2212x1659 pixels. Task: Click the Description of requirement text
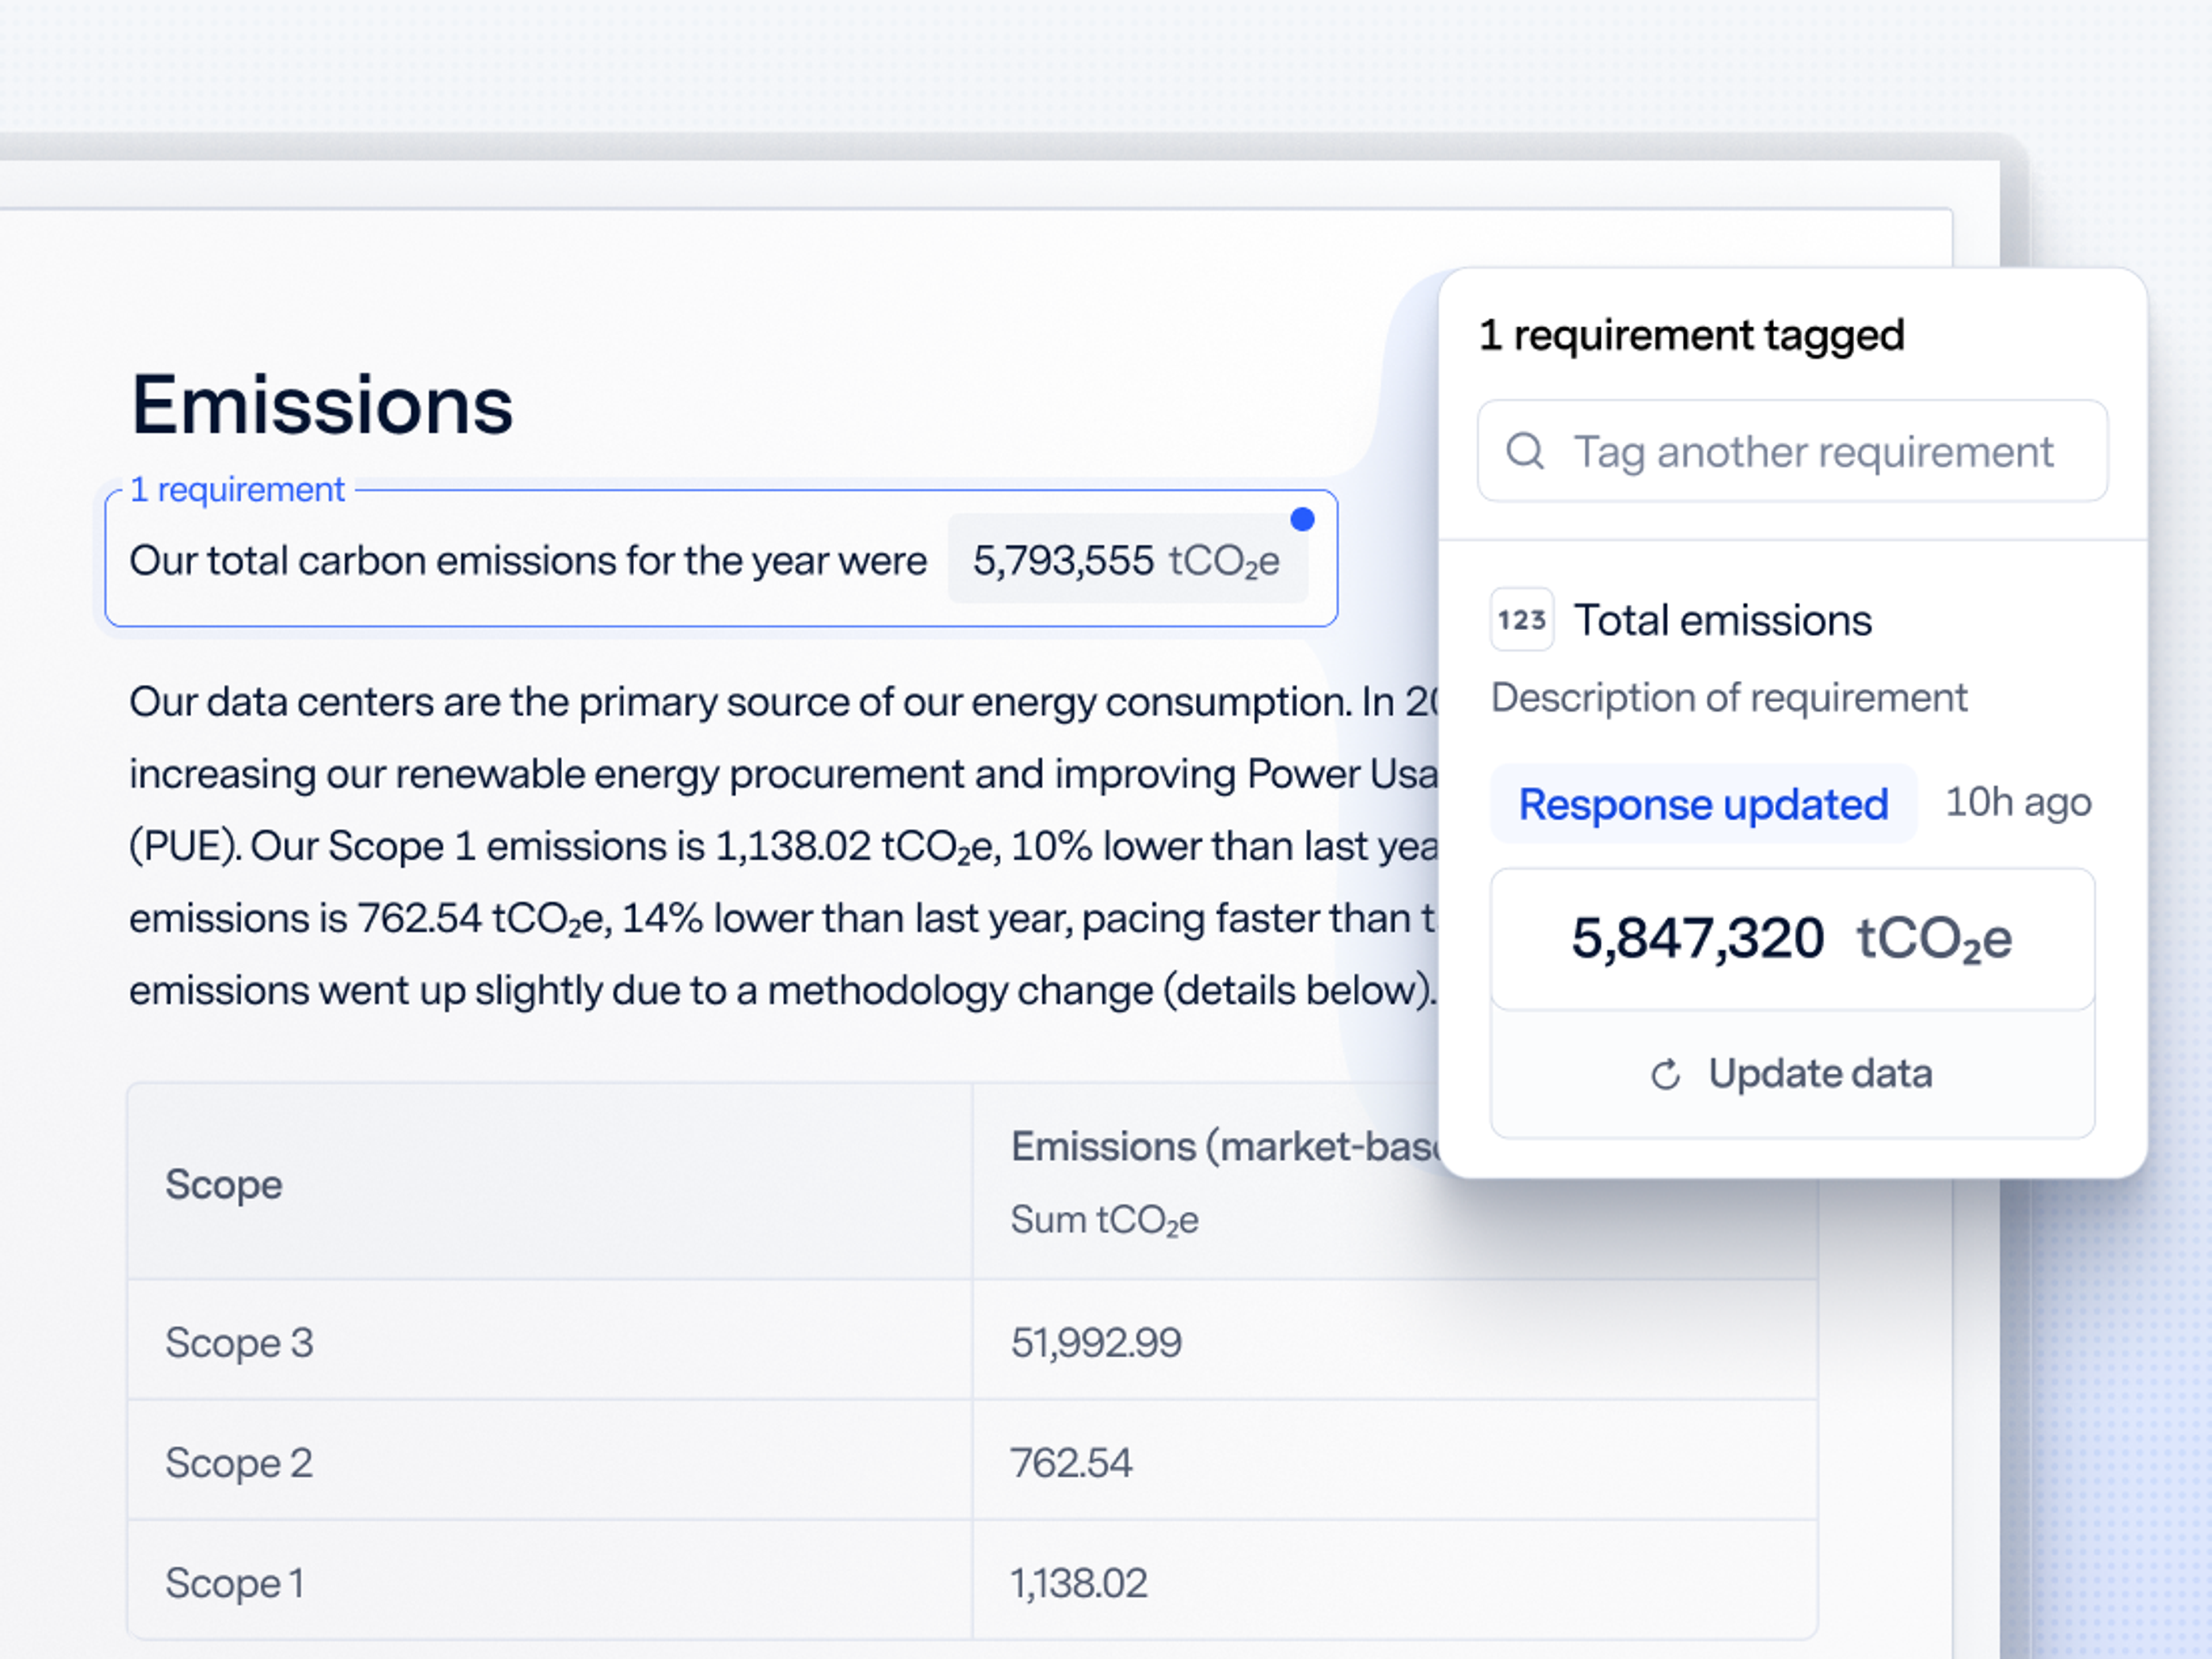(x=1729, y=698)
